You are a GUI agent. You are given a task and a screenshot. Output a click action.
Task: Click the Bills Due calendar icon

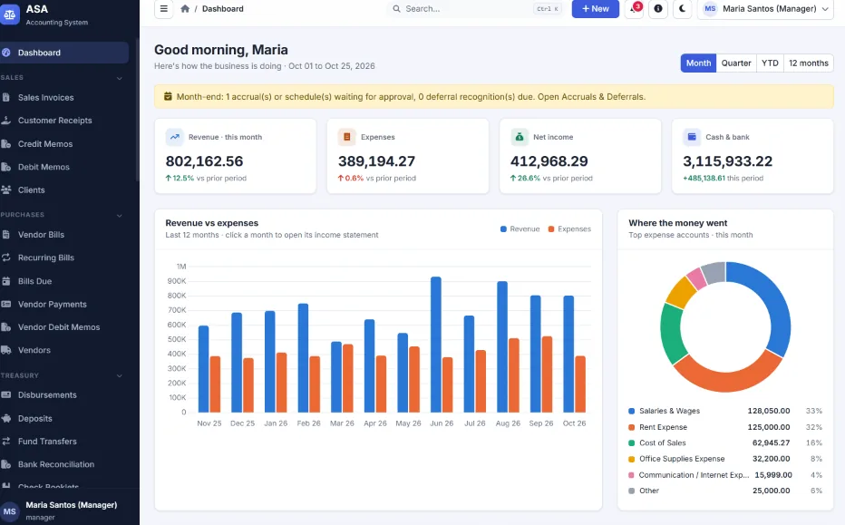pos(6,281)
